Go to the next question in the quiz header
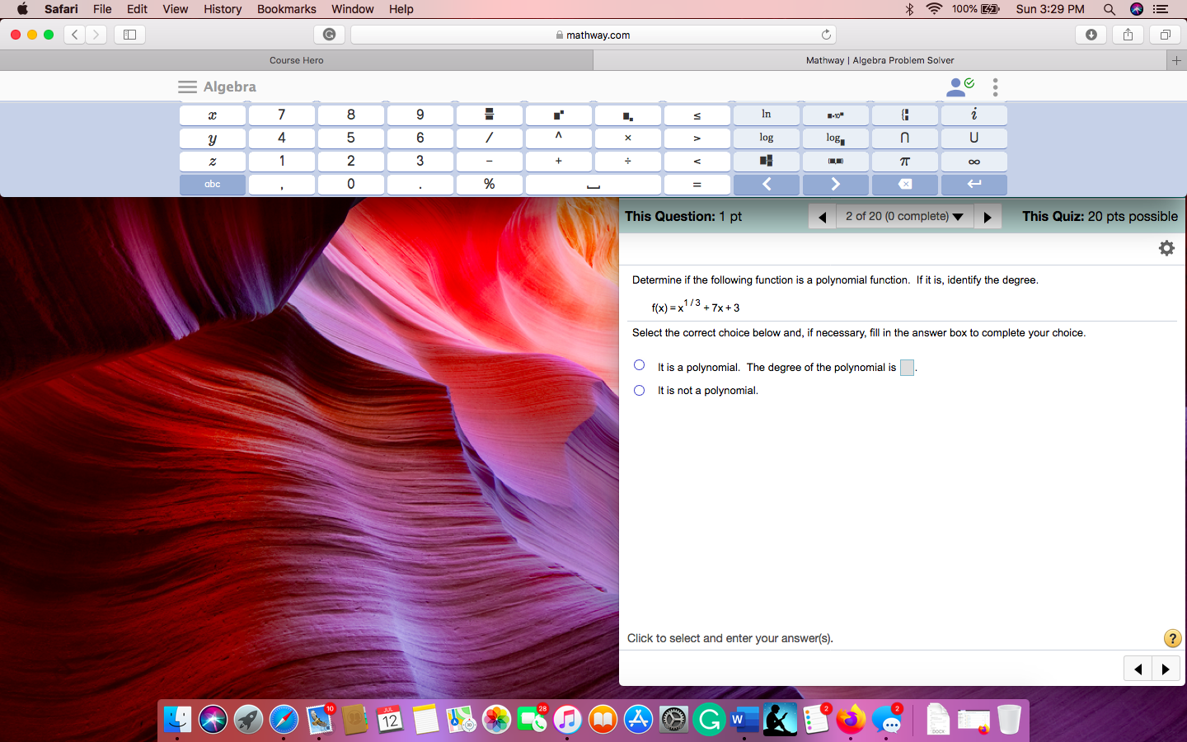 (988, 216)
